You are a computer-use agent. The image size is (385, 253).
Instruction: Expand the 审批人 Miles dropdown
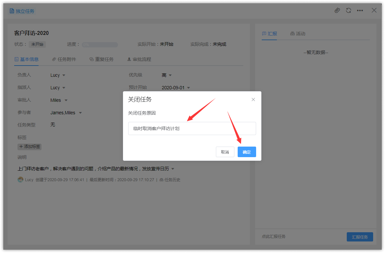click(x=59, y=100)
